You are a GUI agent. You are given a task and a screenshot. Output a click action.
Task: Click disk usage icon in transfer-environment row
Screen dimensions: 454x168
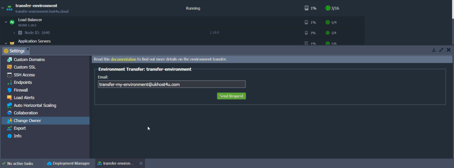click(x=307, y=8)
